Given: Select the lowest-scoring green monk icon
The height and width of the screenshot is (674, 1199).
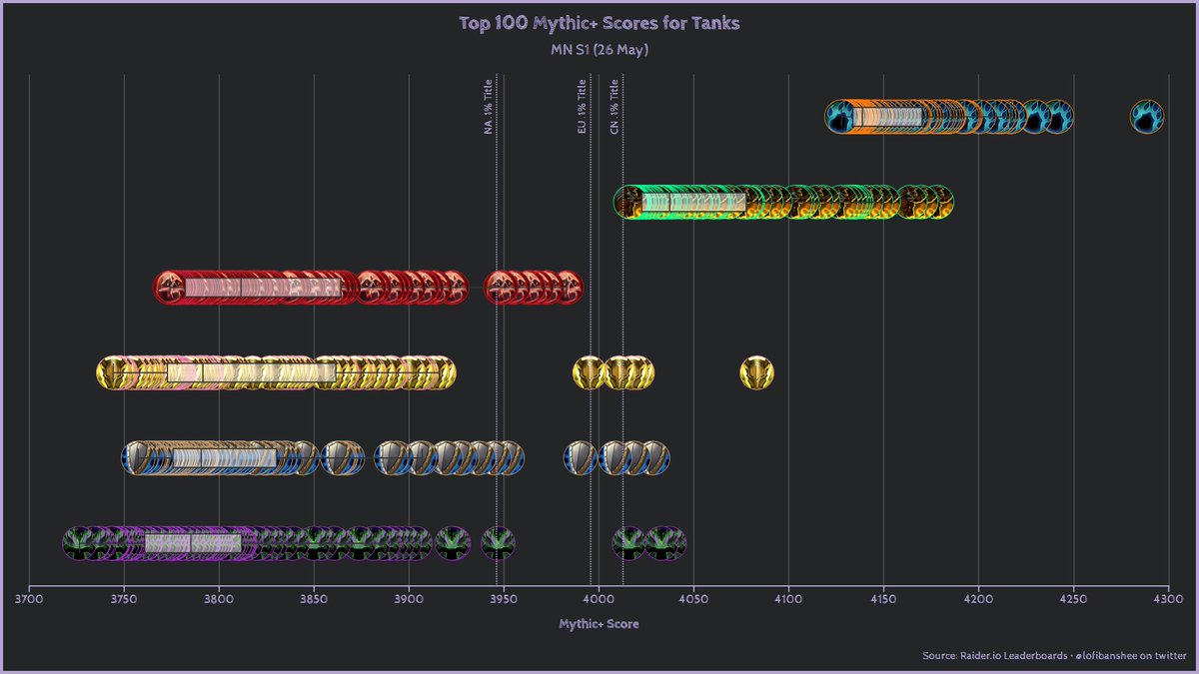Looking at the screenshot, I should (x=630, y=202).
